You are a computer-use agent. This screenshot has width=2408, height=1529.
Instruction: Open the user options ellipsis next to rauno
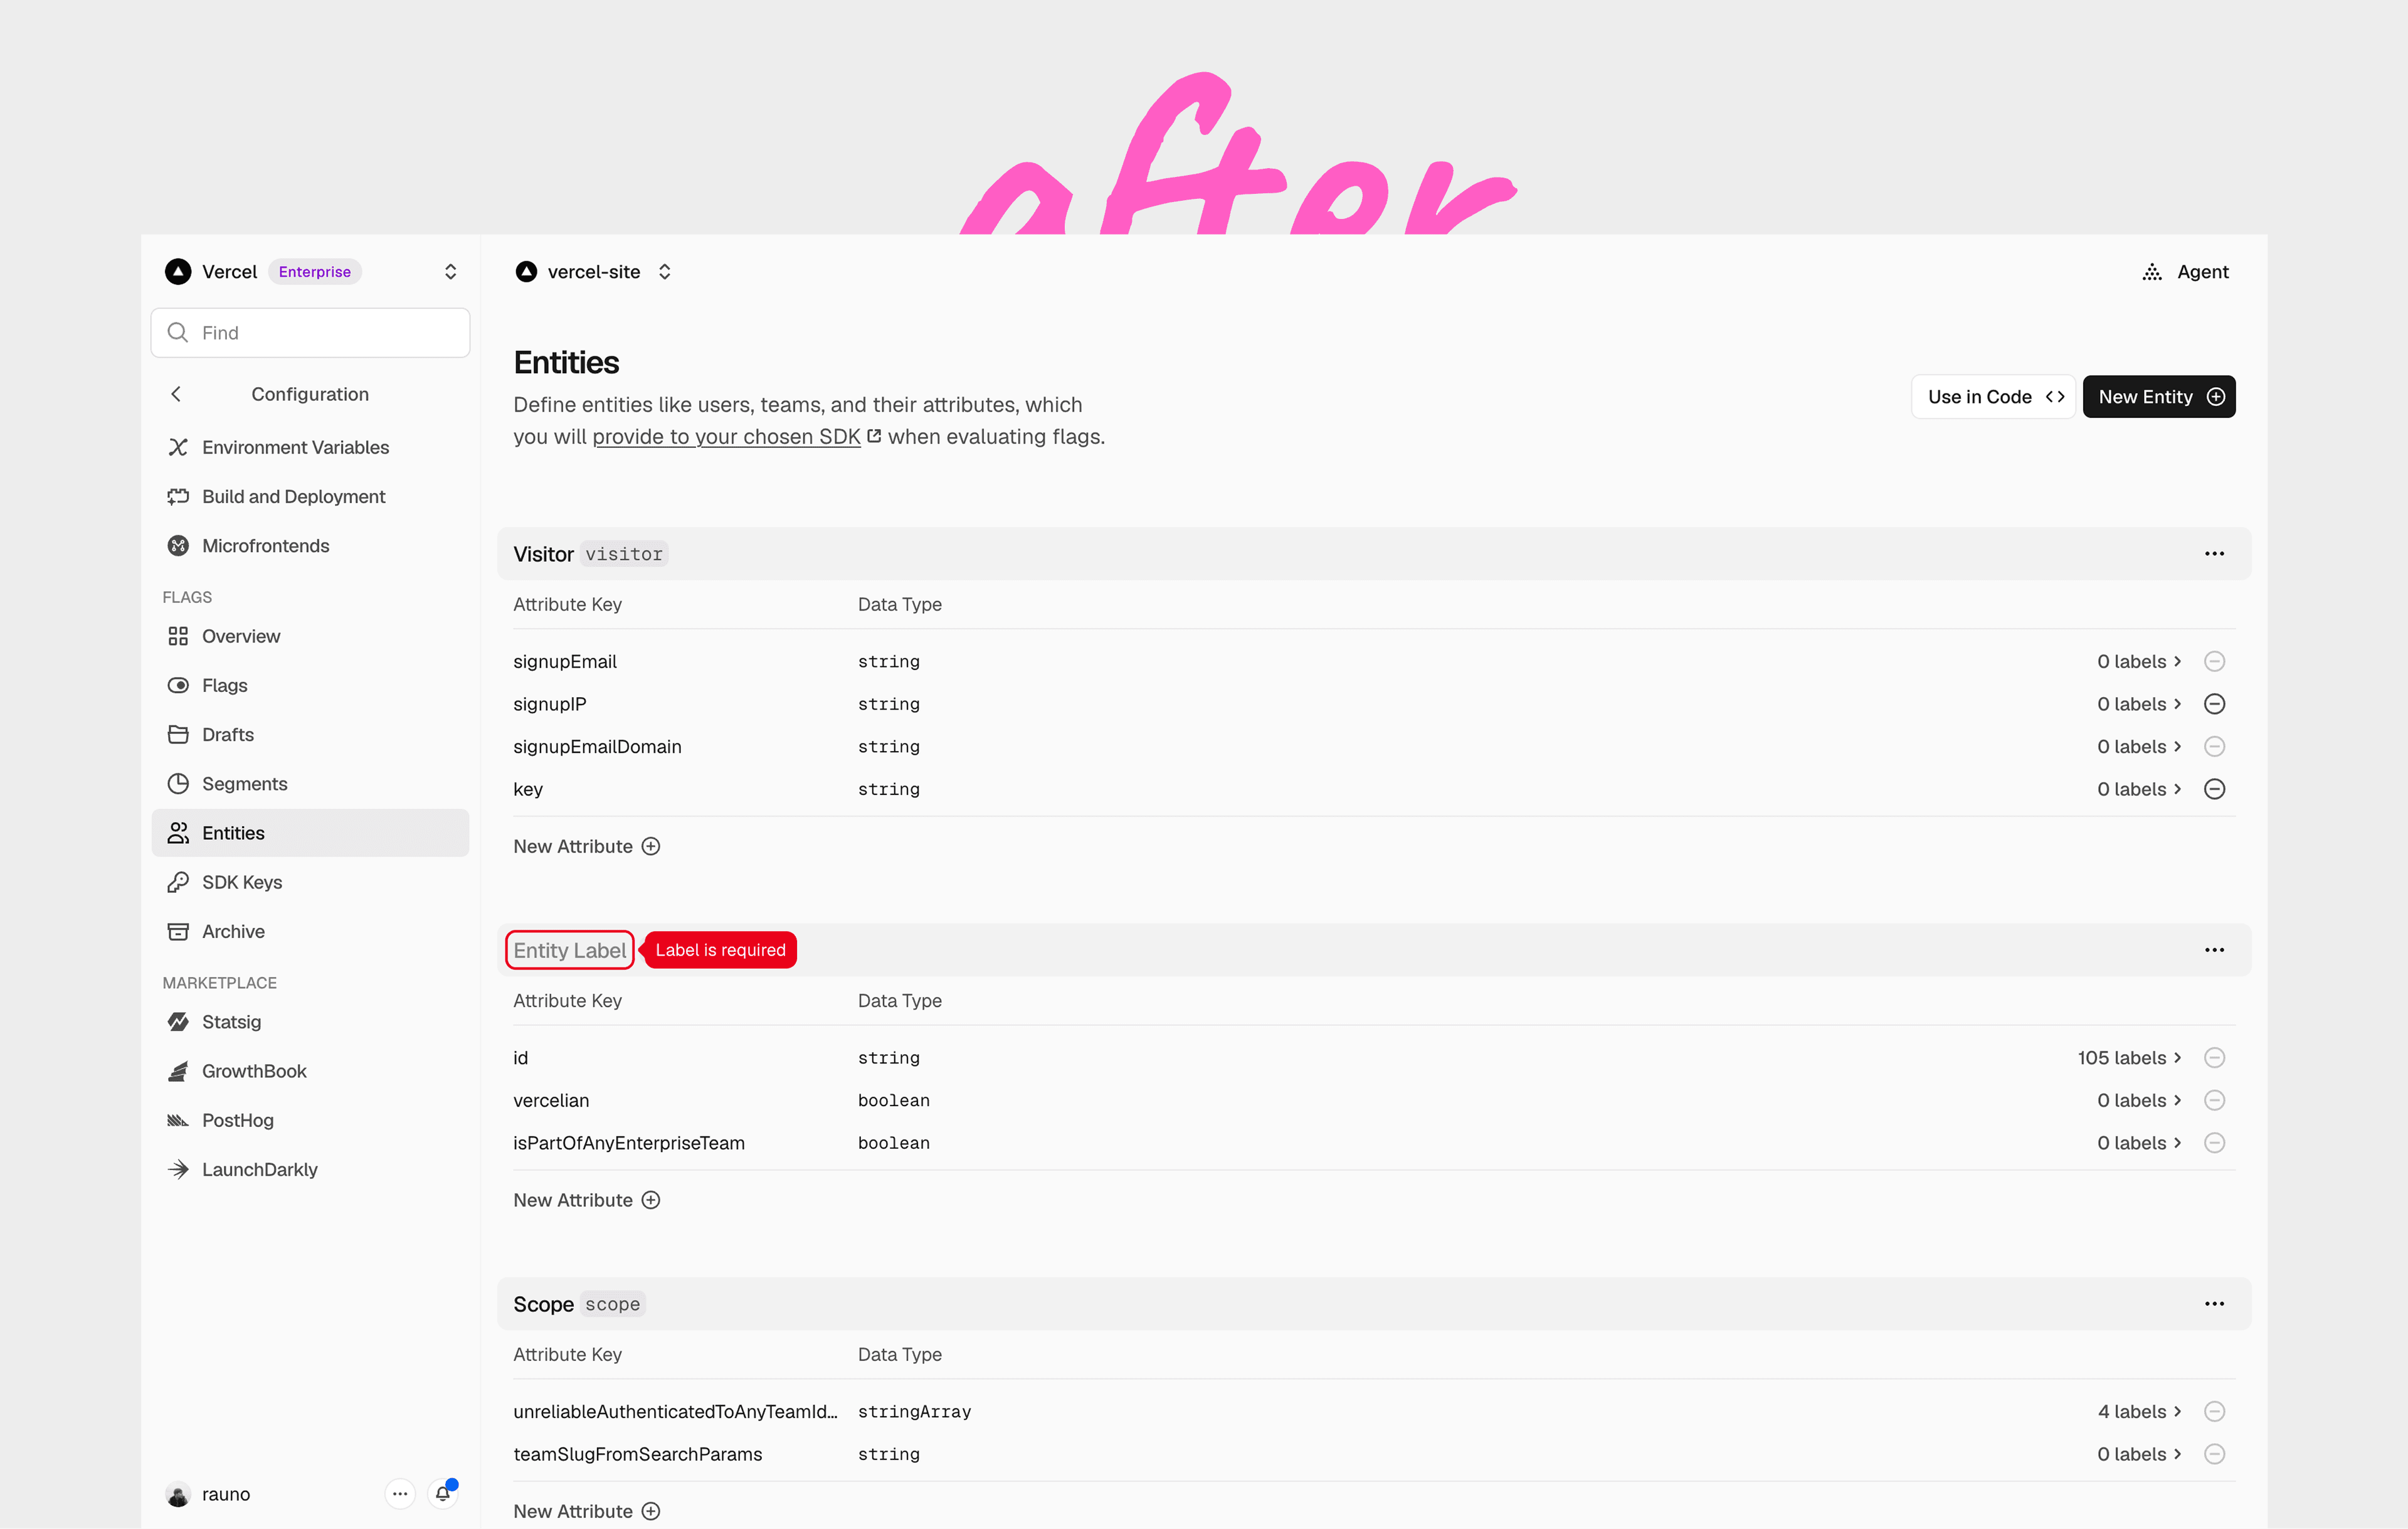[x=400, y=1494]
